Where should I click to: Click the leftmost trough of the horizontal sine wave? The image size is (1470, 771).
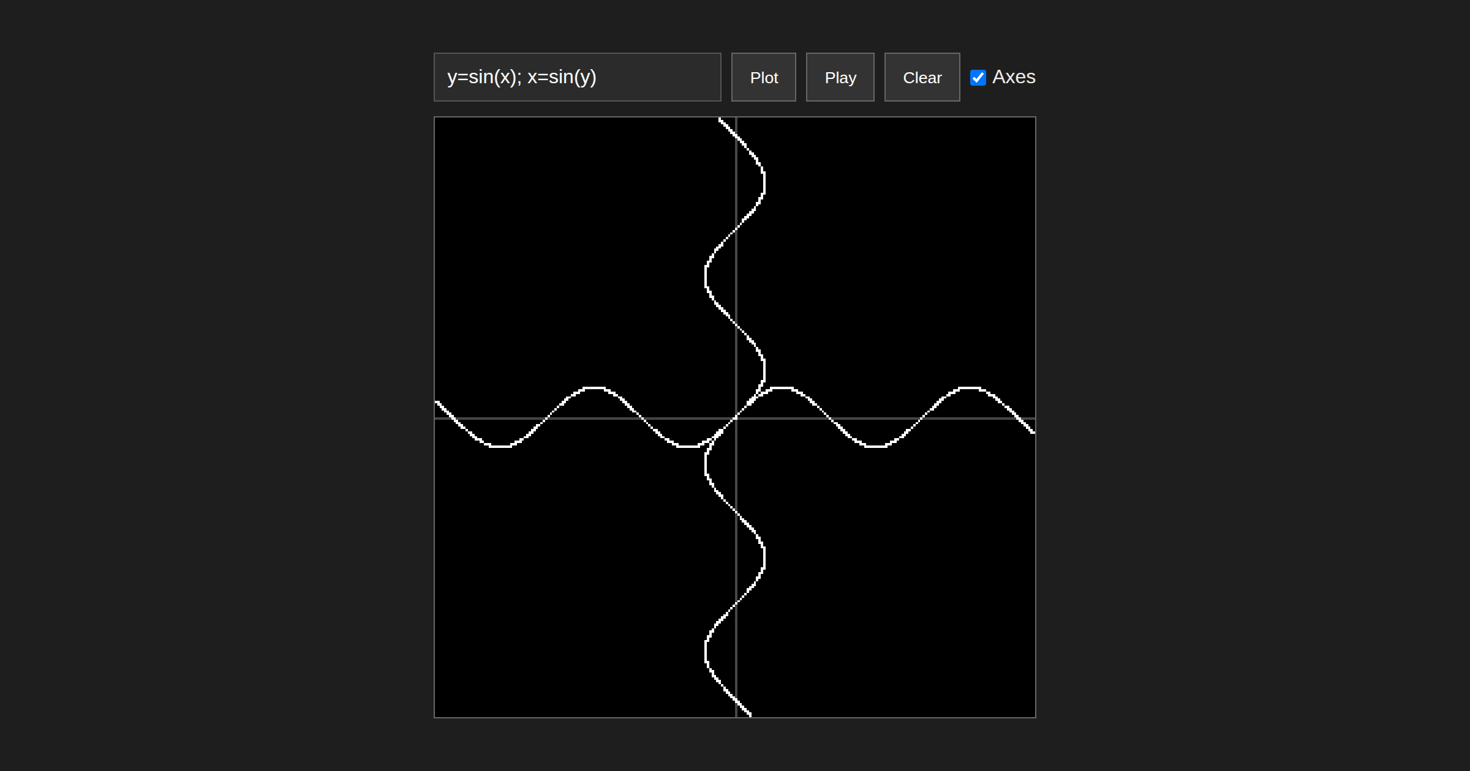click(x=500, y=447)
